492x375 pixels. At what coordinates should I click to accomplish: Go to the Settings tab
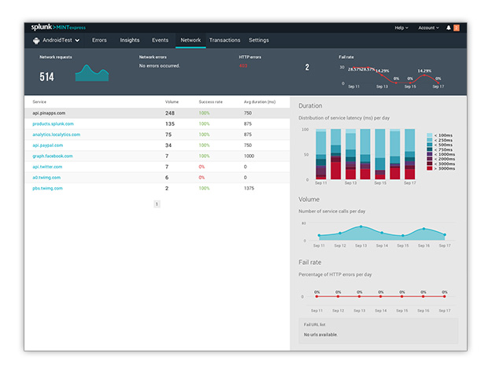tap(259, 40)
